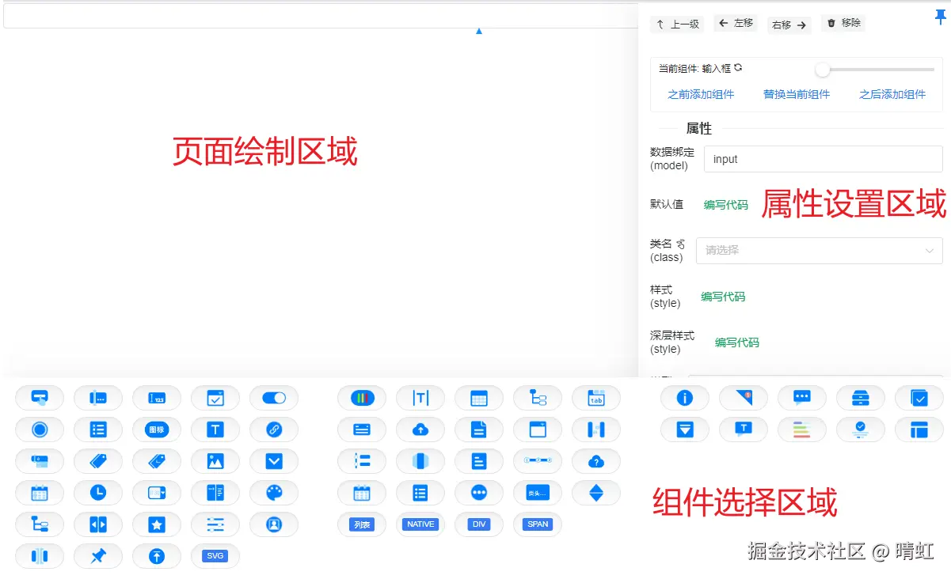951x579 pixels.
Task: Select the clock component icon
Action: pos(98,493)
